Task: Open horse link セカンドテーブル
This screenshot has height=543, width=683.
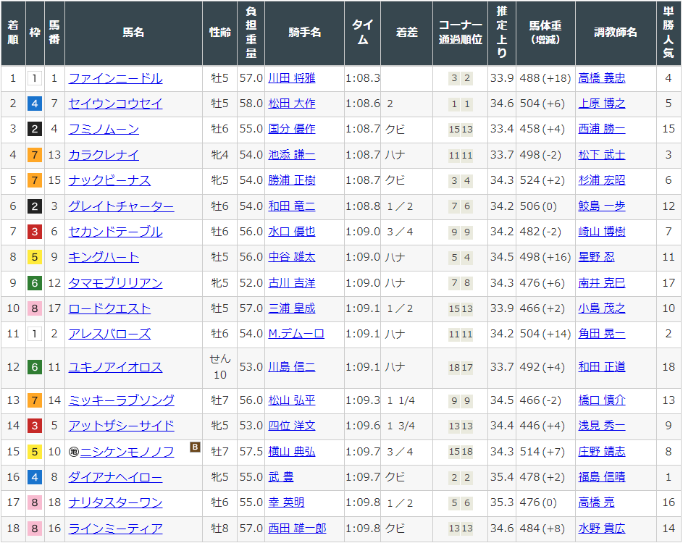Action: [x=115, y=232]
